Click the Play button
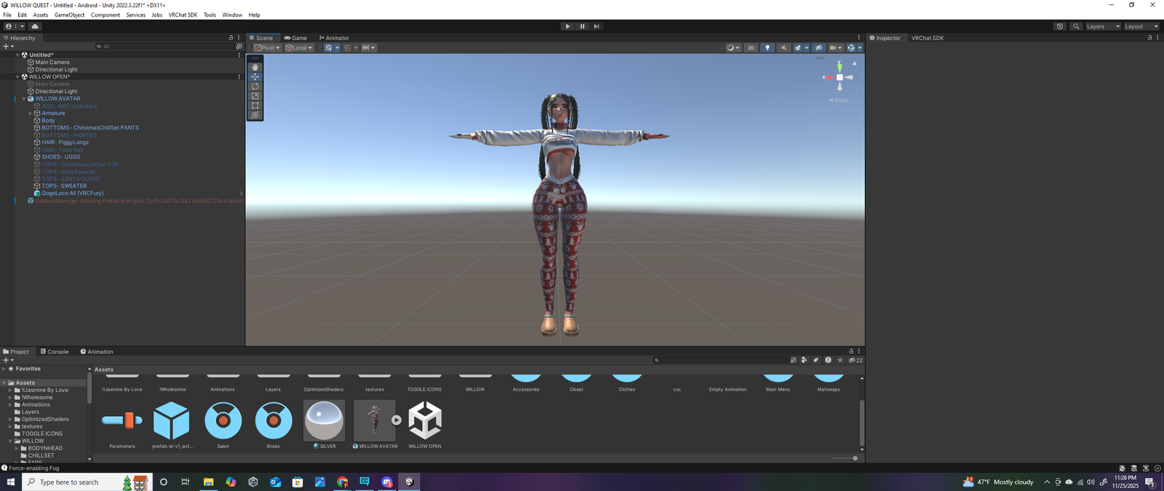1164x491 pixels. pos(567,26)
